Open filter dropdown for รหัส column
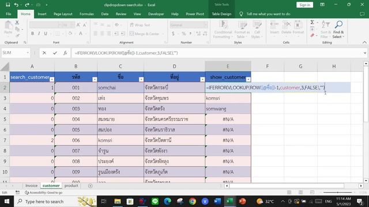This screenshot has height=207, width=369. pyautogui.click(x=95, y=79)
